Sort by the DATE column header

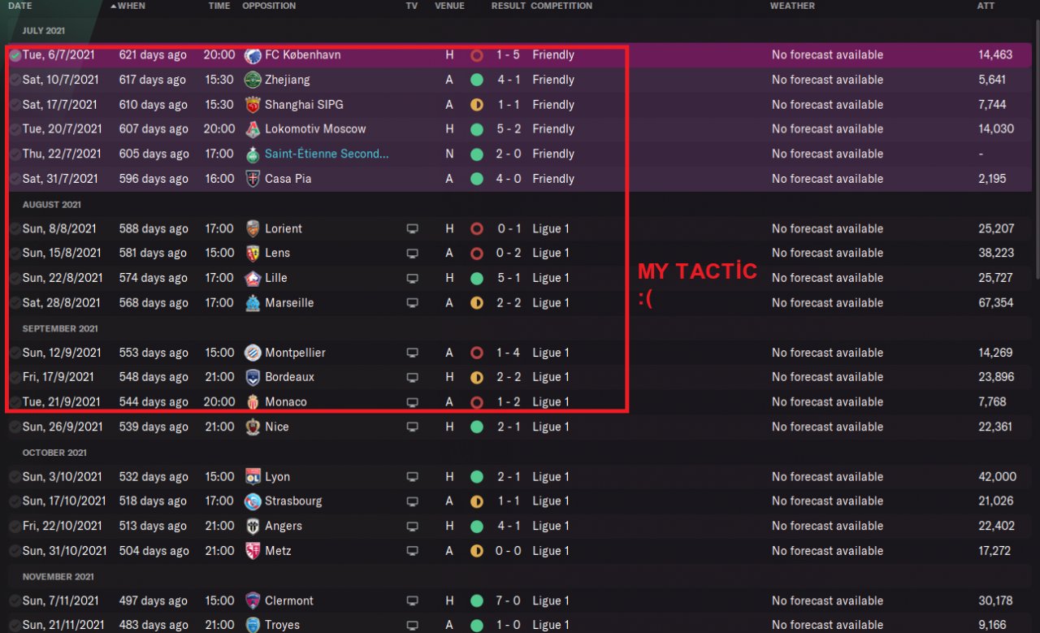coord(20,6)
